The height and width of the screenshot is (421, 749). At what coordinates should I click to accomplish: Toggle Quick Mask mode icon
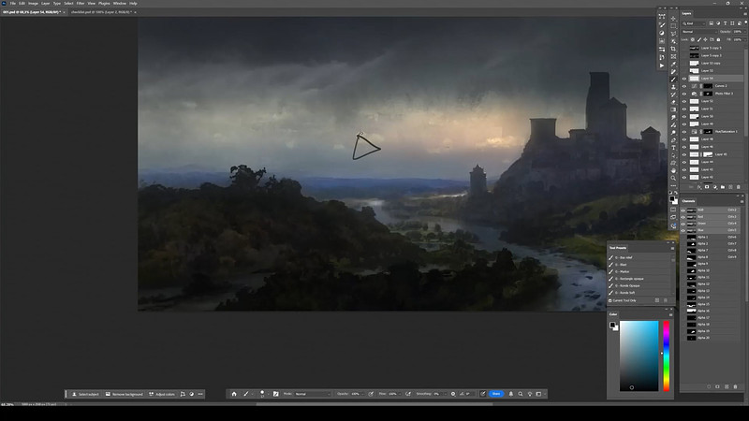673,210
